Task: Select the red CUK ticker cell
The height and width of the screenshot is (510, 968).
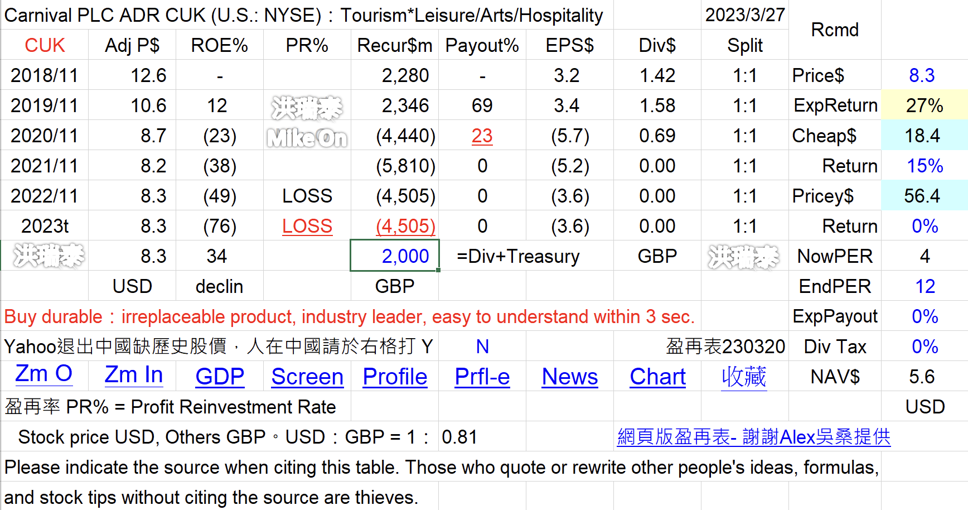Action: click(45, 45)
